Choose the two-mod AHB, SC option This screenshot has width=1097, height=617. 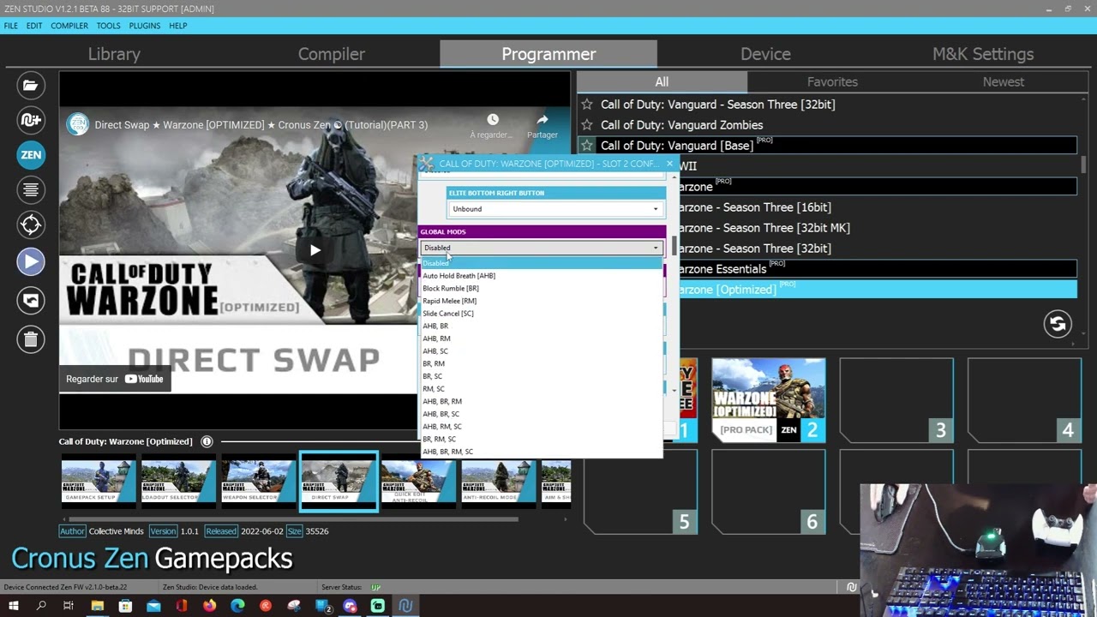pos(541,351)
